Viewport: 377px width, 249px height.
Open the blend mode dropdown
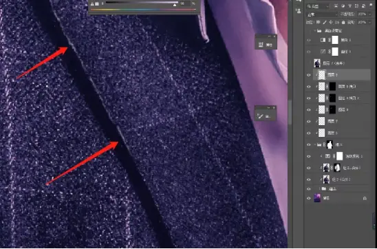click(x=322, y=14)
